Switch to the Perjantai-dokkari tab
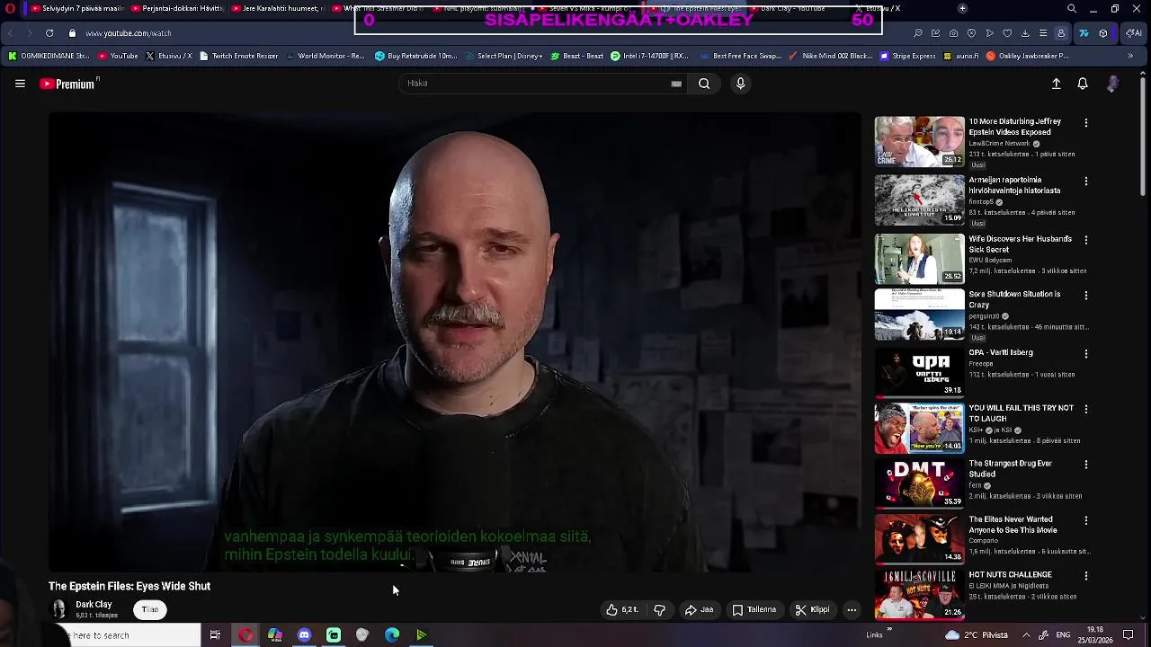Screen dimensions: 1151x647 point(177,9)
